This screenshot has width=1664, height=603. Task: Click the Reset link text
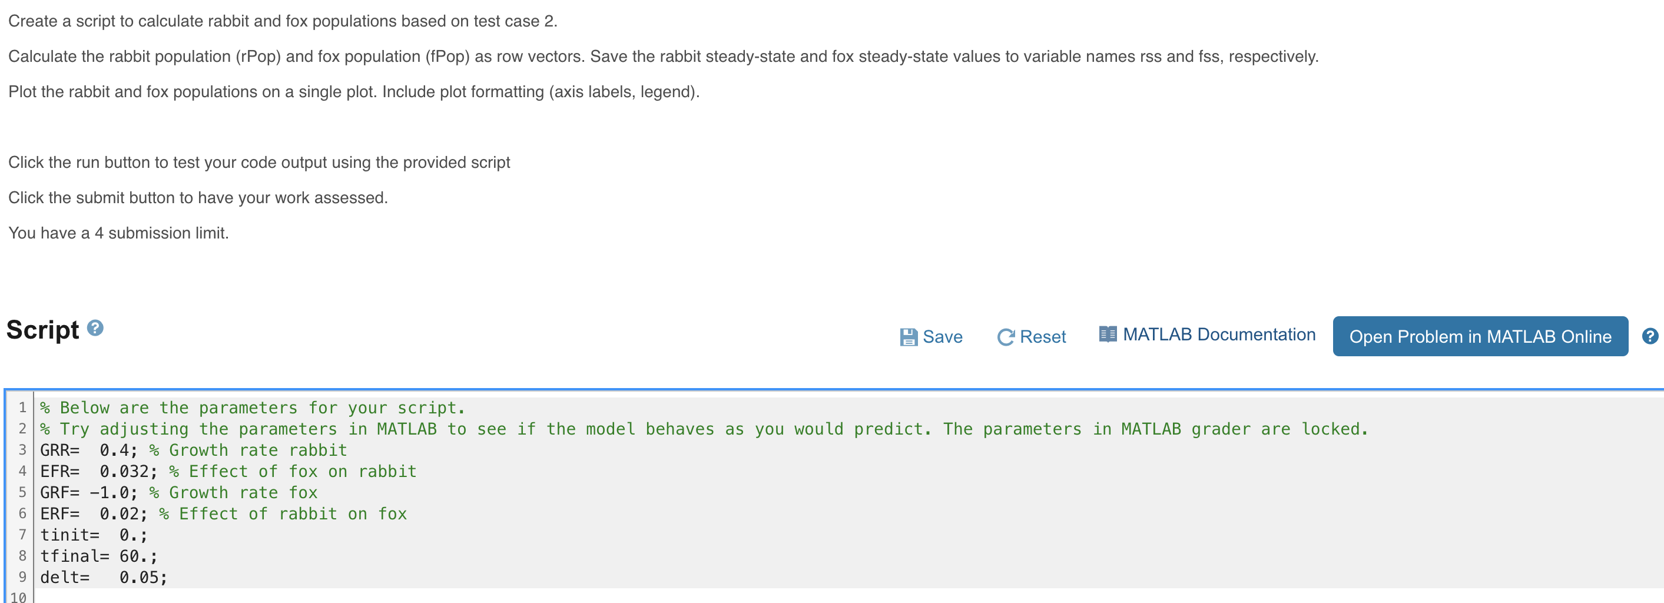point(1043,336)
